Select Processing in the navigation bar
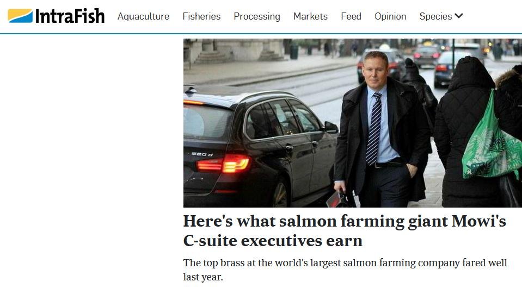The height and width of the screenshot is (288, 522). [x=257, y=16]
